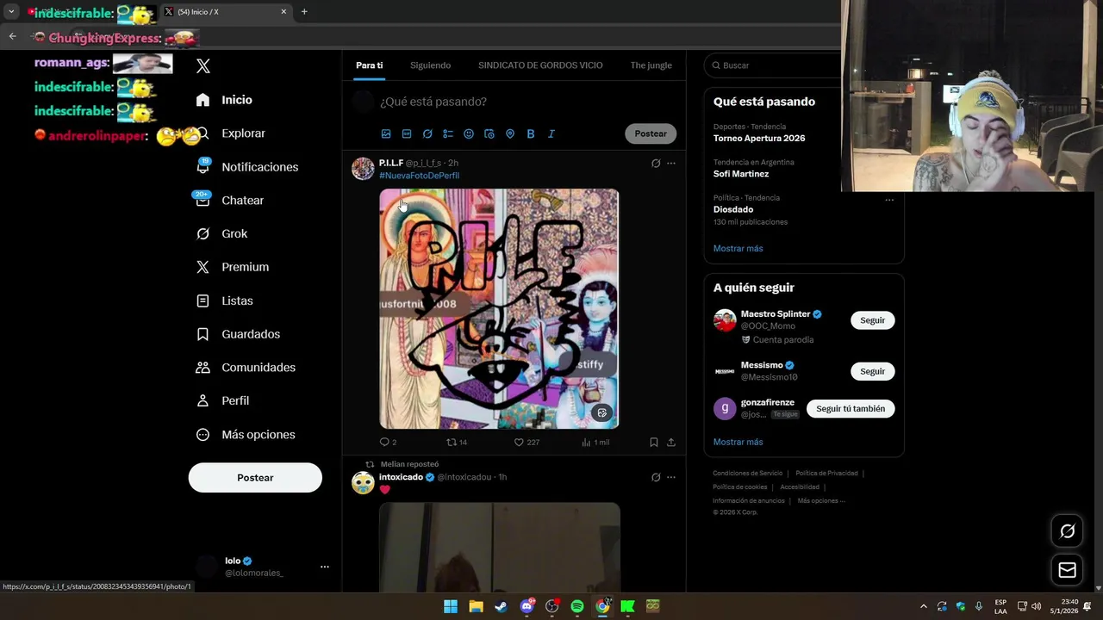Screen dimensions: 1103x620
Task: Open floating messages envelope button
Action: (x=1067, y=570)
